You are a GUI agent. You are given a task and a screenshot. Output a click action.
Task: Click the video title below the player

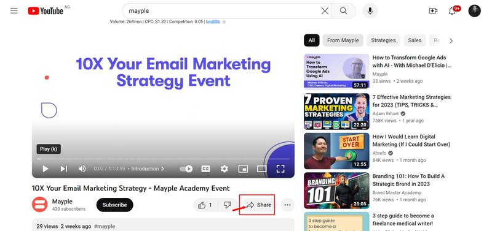(x=131, y=189)
